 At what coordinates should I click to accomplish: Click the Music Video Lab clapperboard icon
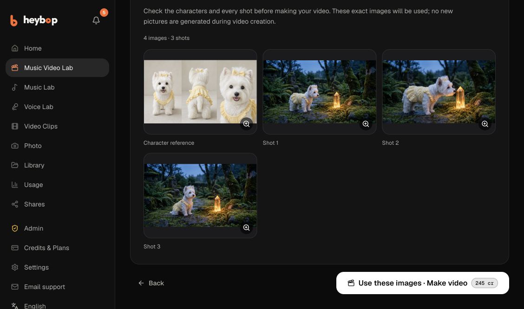[15, 68]
